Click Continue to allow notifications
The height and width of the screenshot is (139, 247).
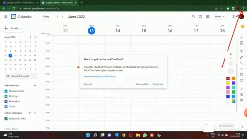tap(158, 84)
